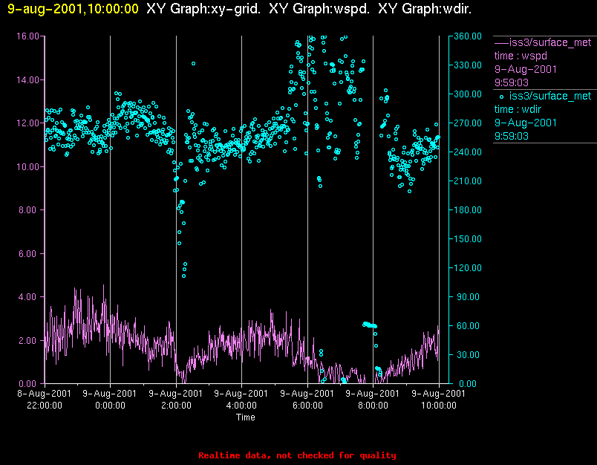Click the title text XY Graph:wspd.
597x465 pixels.
[x=319, y=9]
